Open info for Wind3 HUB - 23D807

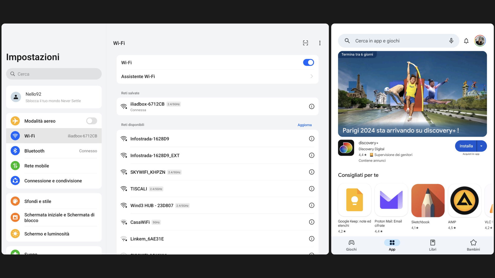pyautogui.click(x=311, y=205)
